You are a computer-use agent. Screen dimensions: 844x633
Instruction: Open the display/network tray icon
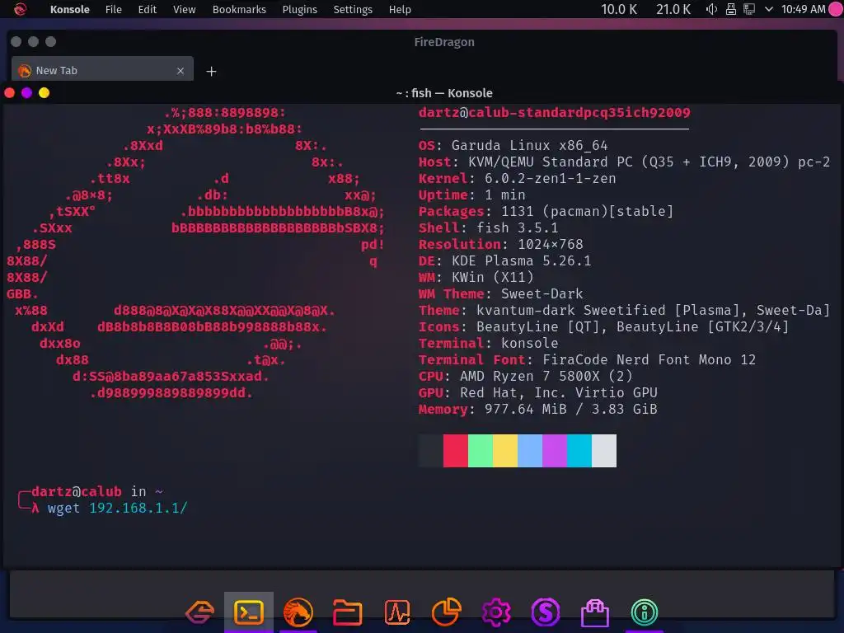point(748,9)
